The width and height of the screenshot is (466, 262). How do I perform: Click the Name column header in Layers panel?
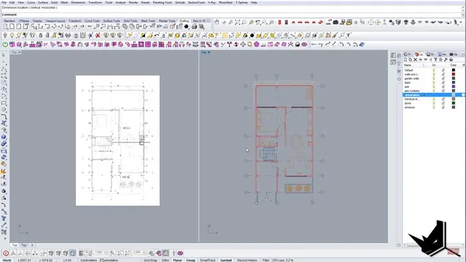407,65
